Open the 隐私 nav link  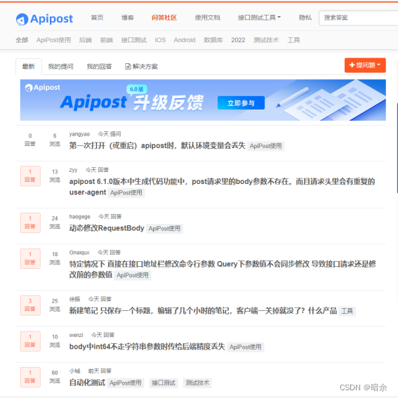[x=305, y=18]
